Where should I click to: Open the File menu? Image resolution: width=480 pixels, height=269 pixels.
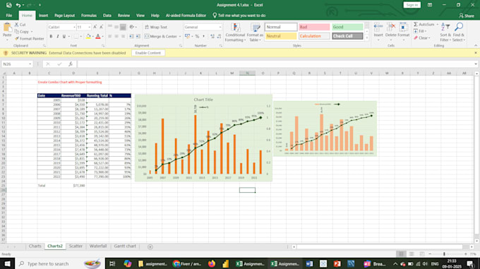coord(9,16)
